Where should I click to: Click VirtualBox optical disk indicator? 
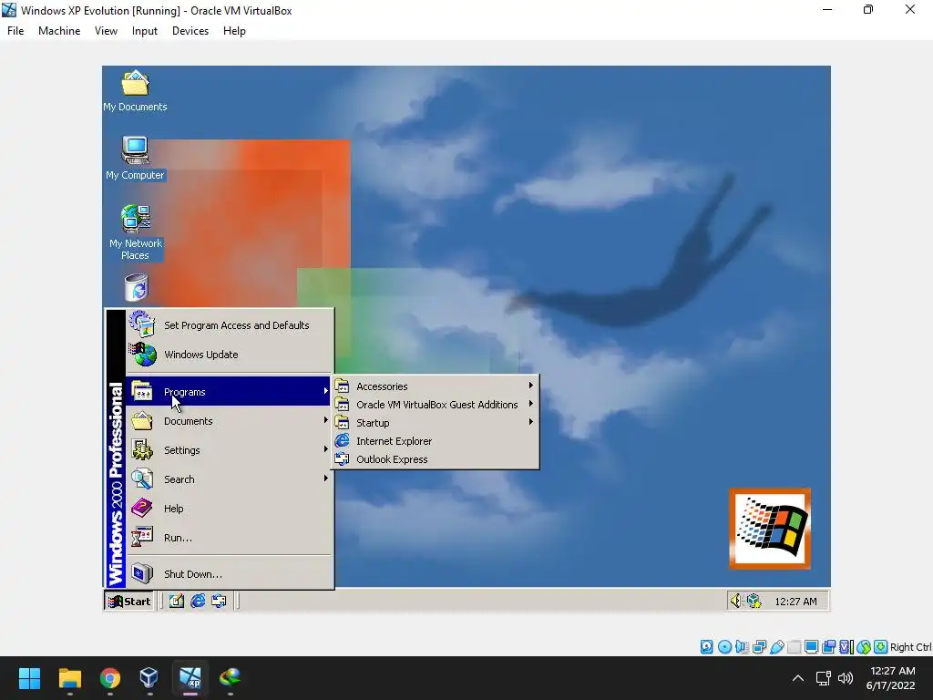724,647
